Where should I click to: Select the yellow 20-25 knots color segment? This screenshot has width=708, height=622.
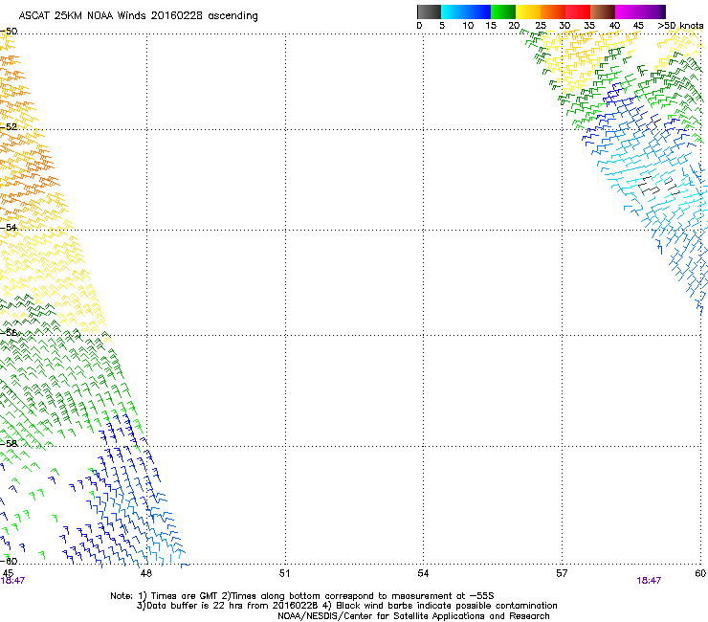point(528,11)
